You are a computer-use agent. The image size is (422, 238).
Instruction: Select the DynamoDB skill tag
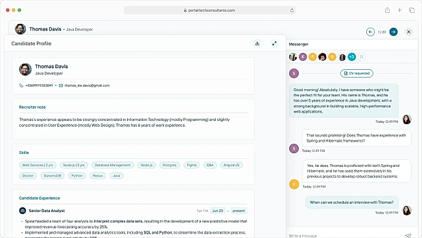pyautogui.click(x=53, y=176)
